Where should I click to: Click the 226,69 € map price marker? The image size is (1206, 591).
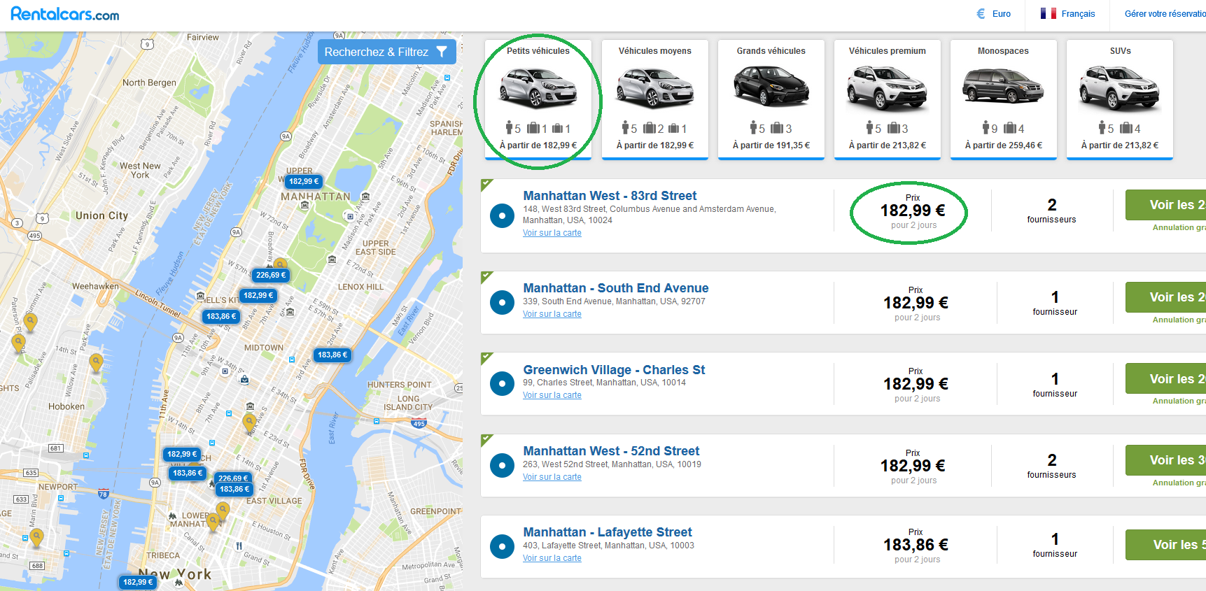271,276
